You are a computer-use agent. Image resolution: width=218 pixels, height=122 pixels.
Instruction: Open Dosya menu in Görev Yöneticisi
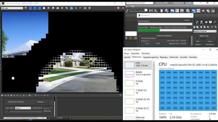(126, 54)
